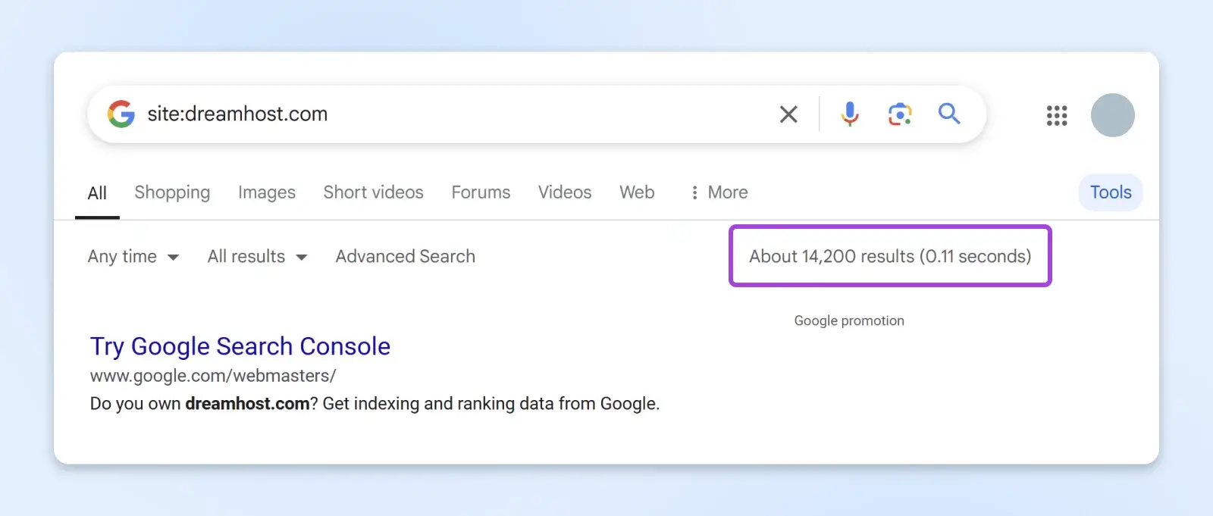
Task: Open Google Lens image search
Action: pos(899,114)
